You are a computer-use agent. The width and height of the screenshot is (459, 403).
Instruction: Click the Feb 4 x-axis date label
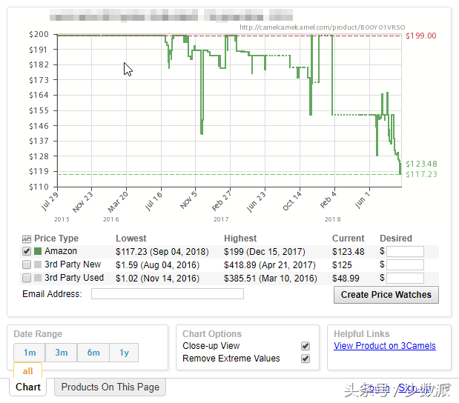pos(328,200)
